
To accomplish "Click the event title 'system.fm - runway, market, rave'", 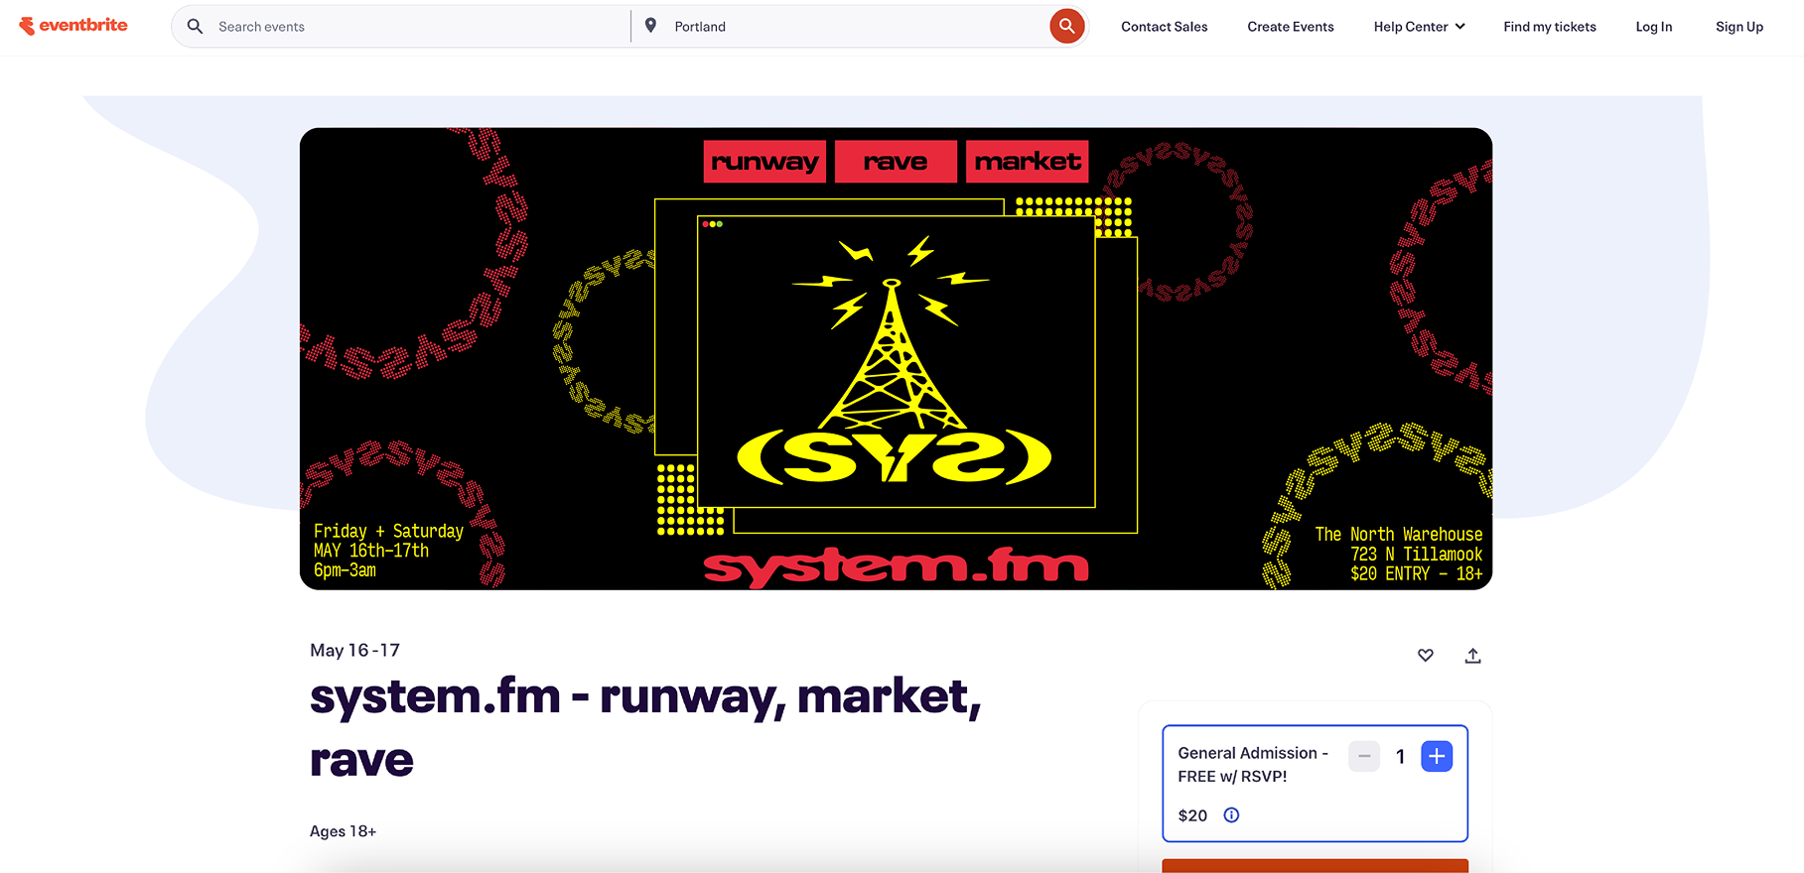I will (x=645, y=727).
